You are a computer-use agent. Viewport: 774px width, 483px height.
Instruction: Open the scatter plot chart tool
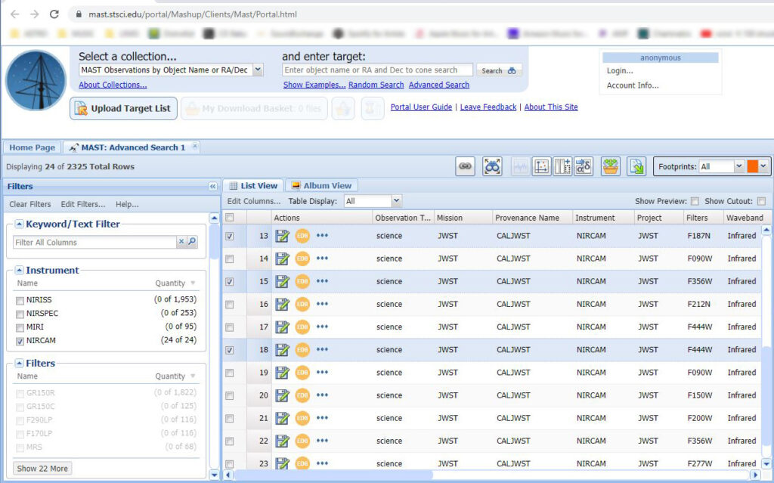[541, 166]
